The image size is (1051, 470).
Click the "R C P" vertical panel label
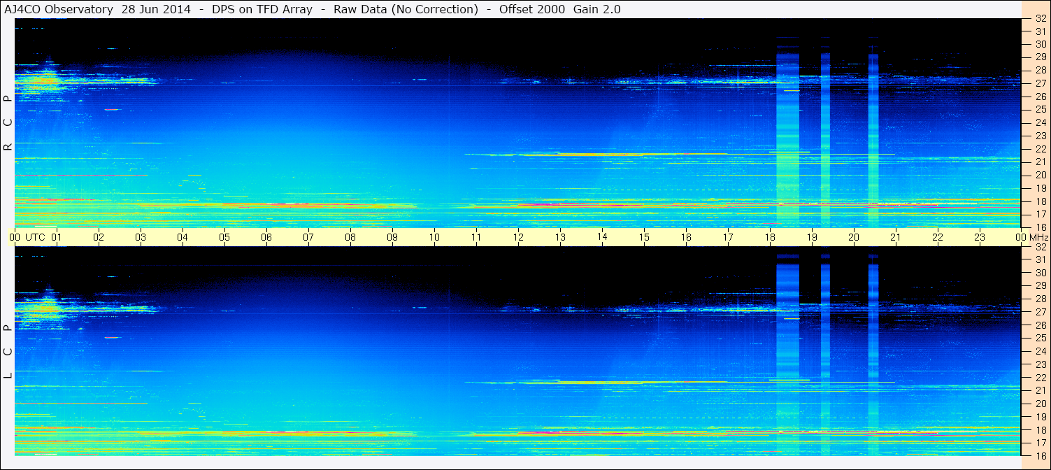(x=8, y=123)
